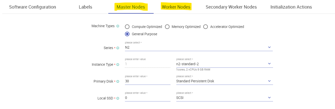Switch to Worker Nodes tab
Image resolution: width=335 pixels, height=109 pixels.
point(176,7)
